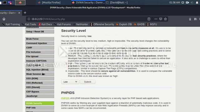The height and width of the screenshot is (112, 200).
Task: Open Weak Session IDs menu item
Action: coord(40,74)
